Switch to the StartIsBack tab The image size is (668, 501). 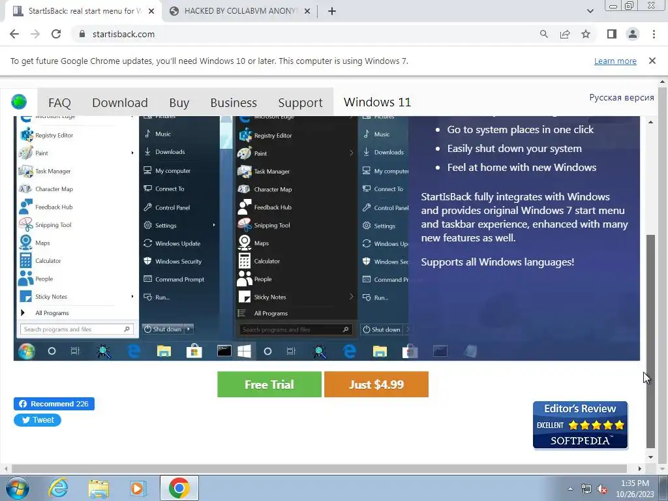(x=83, y=11)
